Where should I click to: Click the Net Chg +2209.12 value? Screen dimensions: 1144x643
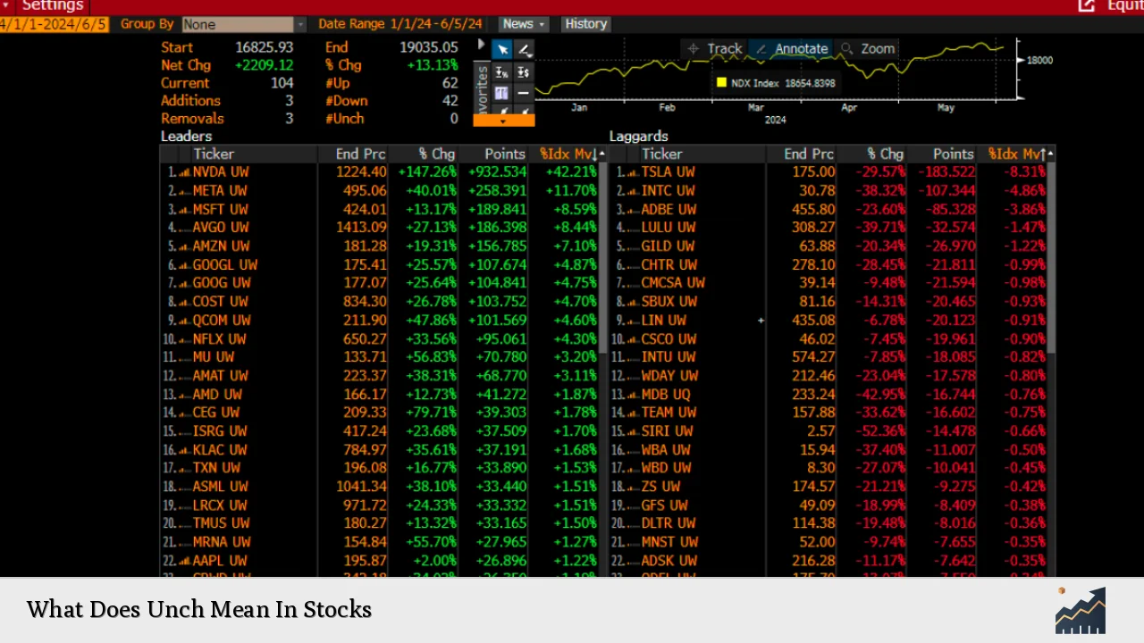[x=265, y=65]
